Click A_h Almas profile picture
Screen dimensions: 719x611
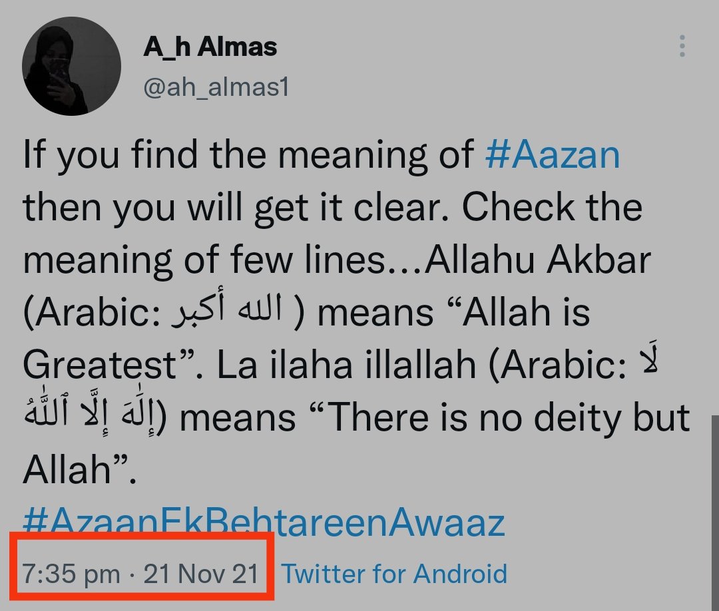click(x=71, y=67)
